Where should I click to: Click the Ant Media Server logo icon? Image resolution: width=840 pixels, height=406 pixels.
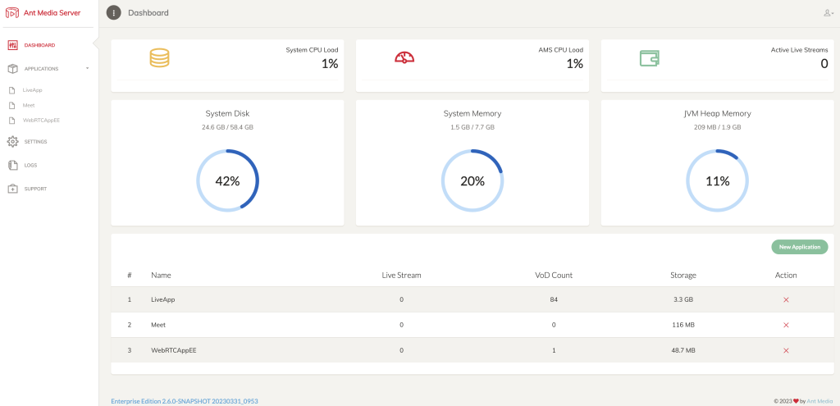coord(11,12)
